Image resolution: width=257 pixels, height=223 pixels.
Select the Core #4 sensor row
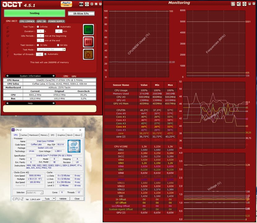click(x=141, y=127)
